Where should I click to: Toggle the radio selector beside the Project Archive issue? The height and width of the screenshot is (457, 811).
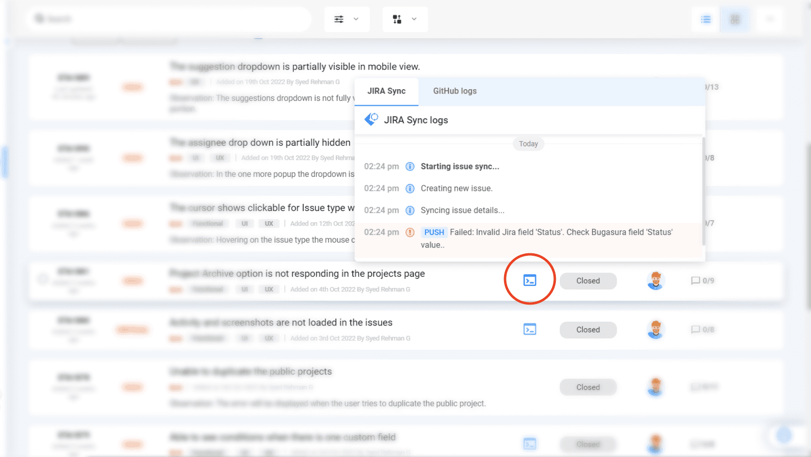[x=42, y=279]
